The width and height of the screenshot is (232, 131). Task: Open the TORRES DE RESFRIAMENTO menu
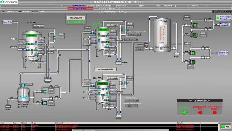coord(100,6)
